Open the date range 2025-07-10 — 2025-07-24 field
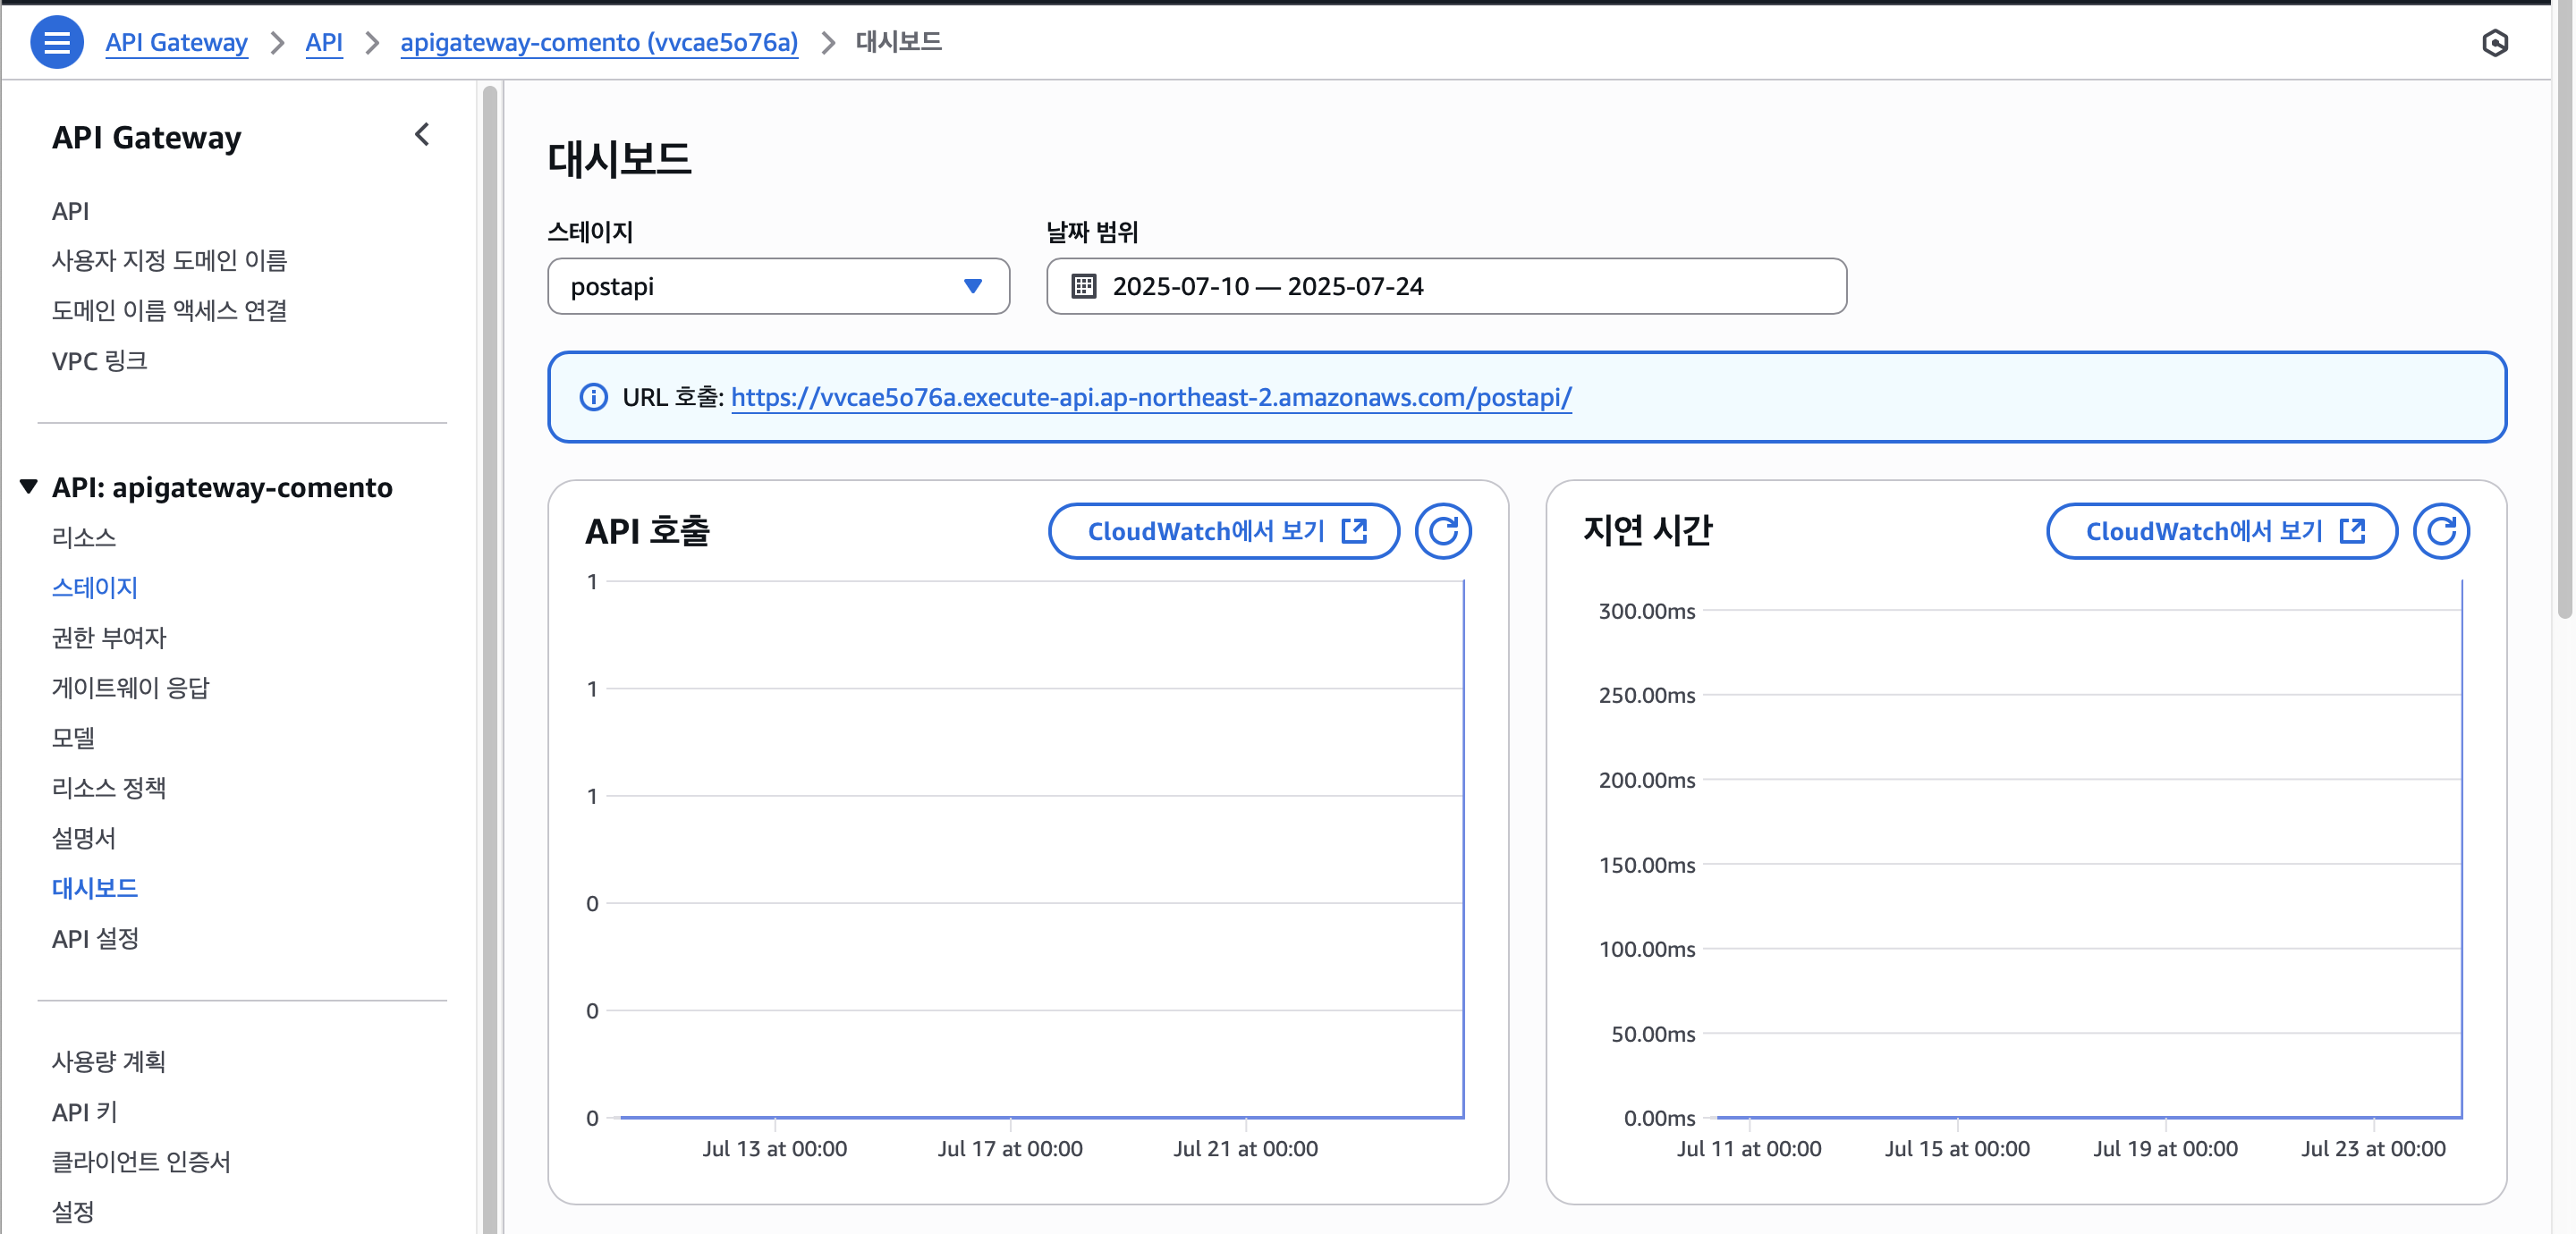The image size is (2576, 1234). (1445, 287)
